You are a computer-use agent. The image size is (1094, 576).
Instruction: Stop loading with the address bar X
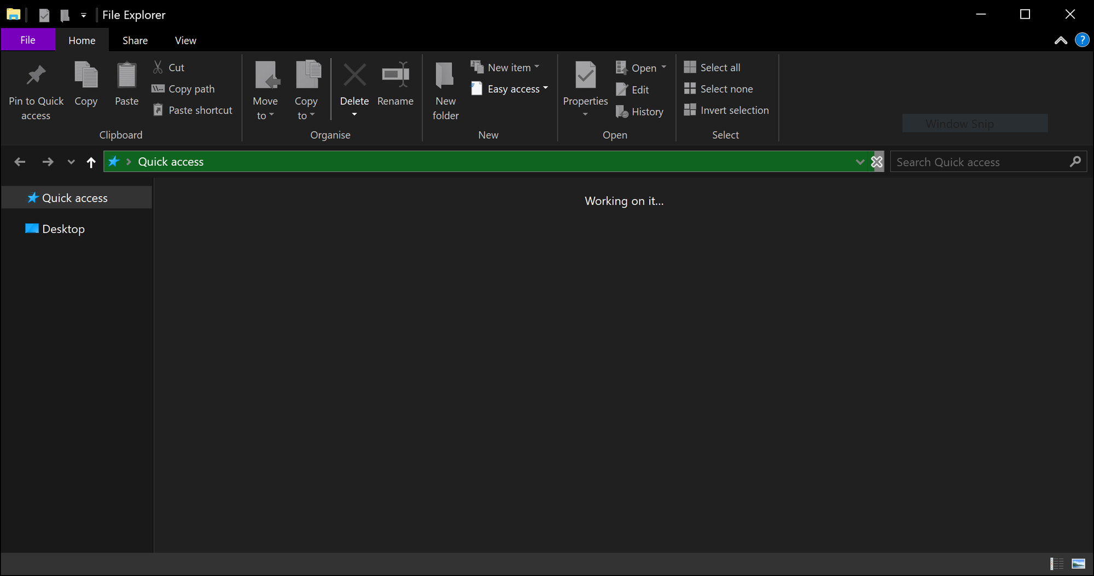tap(877, 162)
